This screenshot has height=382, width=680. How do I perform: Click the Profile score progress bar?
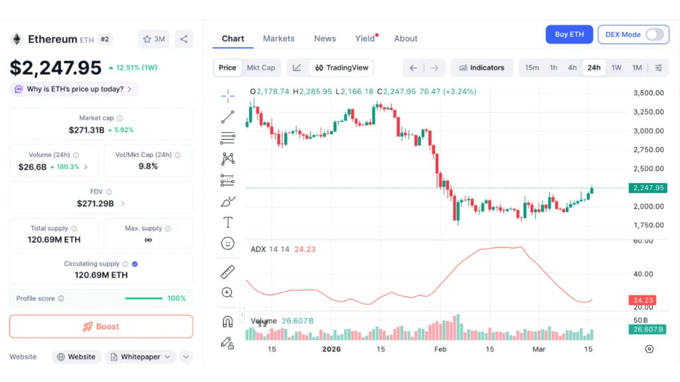(x=143, y=298)
